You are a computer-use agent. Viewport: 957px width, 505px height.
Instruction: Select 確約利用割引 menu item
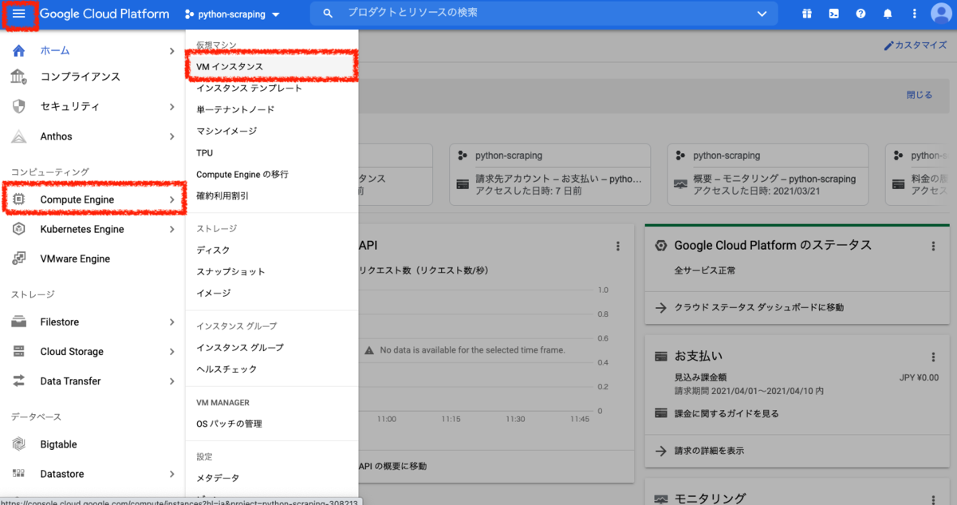click(x=272, y=195)
